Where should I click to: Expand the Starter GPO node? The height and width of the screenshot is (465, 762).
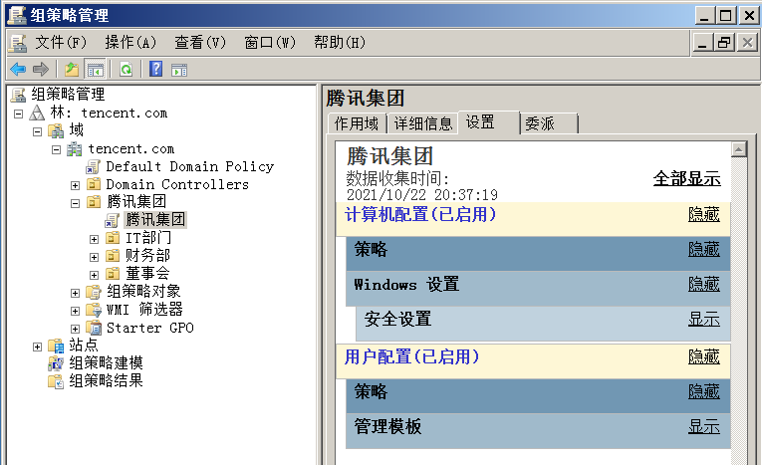tap(75, 329)
